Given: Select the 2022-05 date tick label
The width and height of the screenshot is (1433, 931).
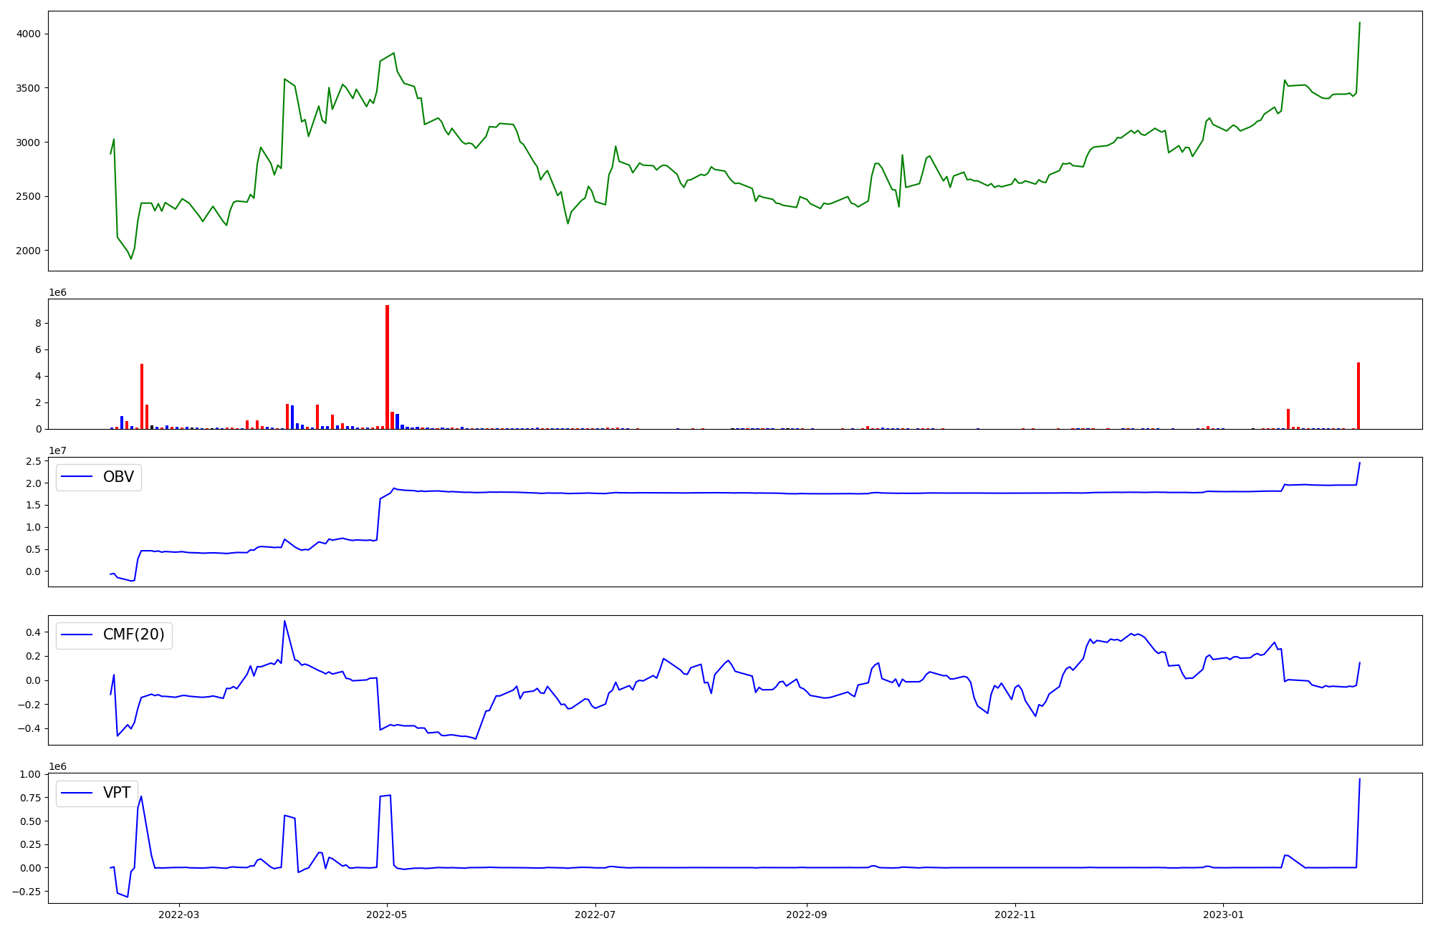Looking at the screenshot, I should click(x=387, y=915).
